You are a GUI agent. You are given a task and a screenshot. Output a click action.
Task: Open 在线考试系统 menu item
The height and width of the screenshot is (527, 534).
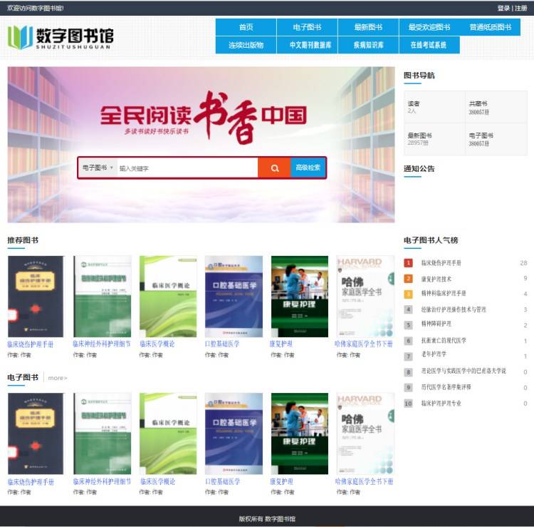pyautogui.click(x=428, y=45)
